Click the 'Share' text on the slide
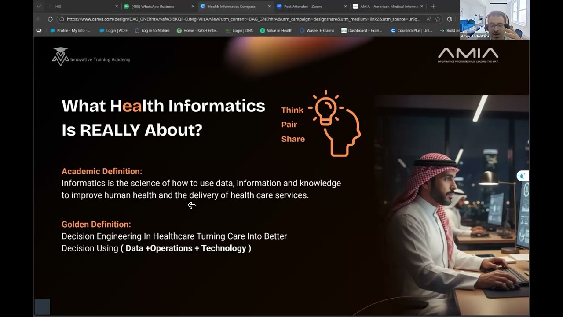 tap(293, 139)
